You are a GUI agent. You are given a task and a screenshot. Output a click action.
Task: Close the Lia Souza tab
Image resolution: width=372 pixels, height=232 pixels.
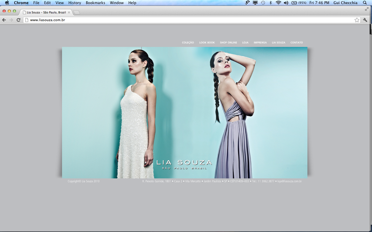(69, 12)
